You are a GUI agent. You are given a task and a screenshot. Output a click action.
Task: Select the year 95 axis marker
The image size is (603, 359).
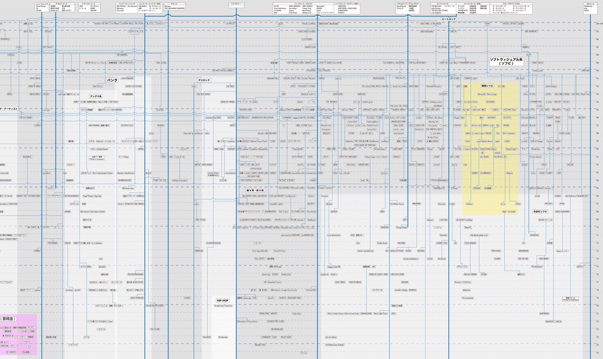596,109
